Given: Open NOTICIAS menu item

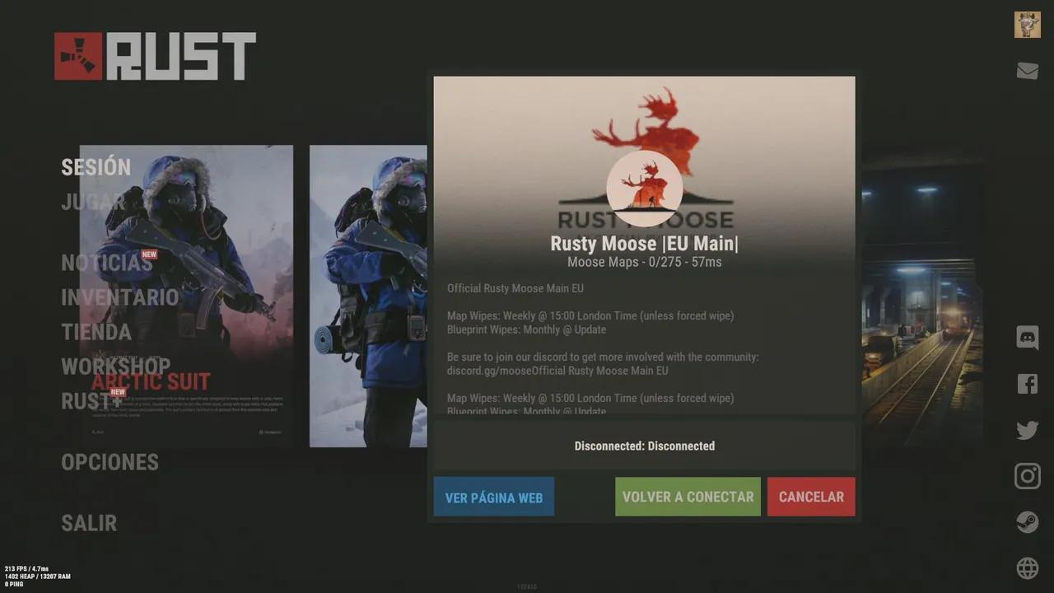Looking at the screenshot, I should pyautogui.click(x=106, y=263).
